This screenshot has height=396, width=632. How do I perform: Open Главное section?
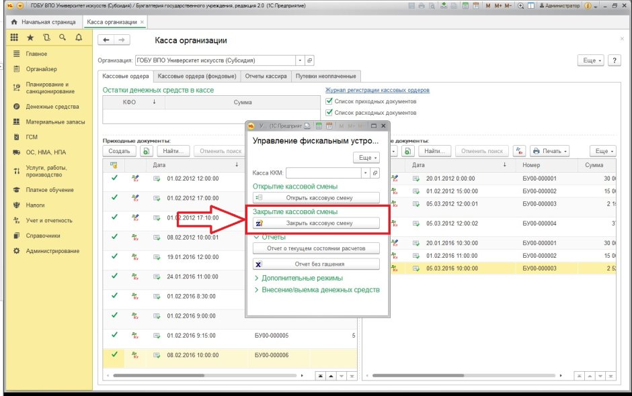click(36, 54)
